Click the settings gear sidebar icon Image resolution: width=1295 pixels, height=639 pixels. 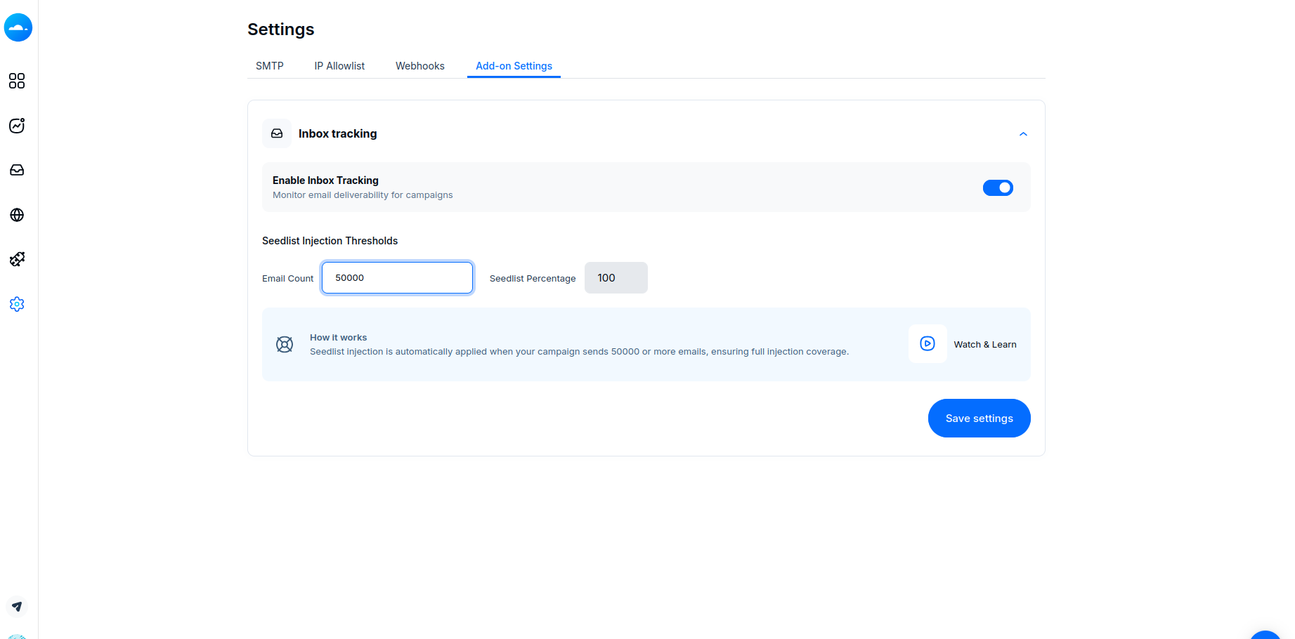pos(17,304)
